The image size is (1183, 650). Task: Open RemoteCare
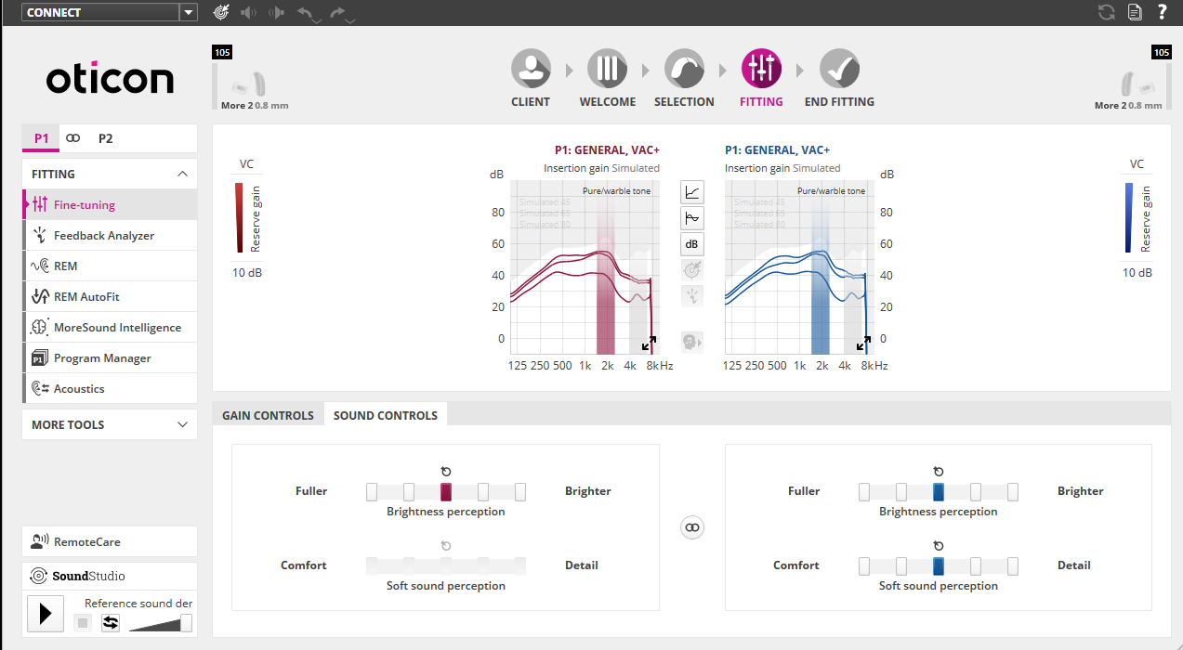110,541
